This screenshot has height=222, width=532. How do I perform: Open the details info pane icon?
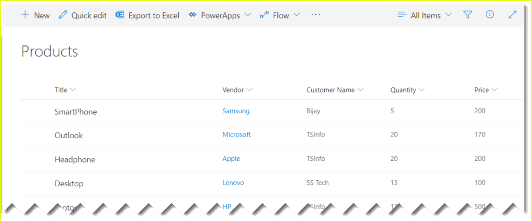click(489, 14)
